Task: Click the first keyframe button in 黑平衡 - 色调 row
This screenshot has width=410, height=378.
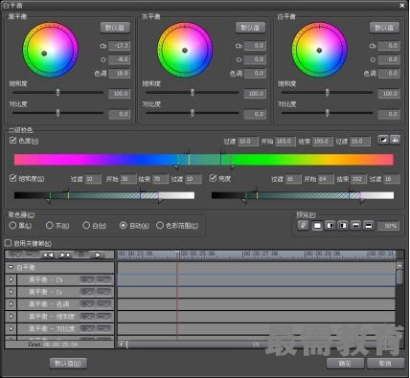Action: [x=86, y=304]
